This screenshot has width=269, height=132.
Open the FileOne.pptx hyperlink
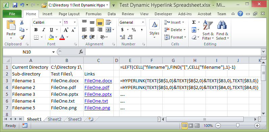(98, 94)
